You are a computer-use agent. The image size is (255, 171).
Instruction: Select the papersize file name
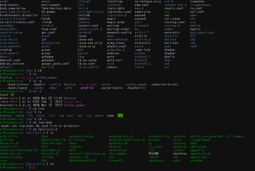[x=142, y=12]
